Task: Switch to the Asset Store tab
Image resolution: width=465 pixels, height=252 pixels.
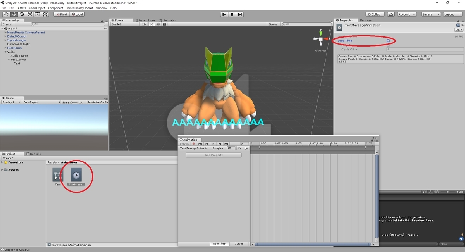Action: tap(145, 20)
